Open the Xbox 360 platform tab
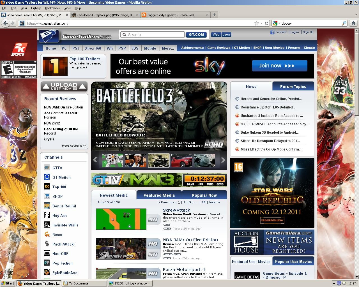 tap(93, 48)
